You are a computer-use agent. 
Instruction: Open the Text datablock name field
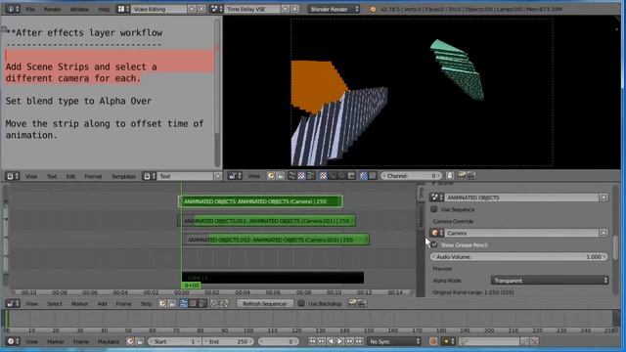pyautogui.click(x=185, y=176)
